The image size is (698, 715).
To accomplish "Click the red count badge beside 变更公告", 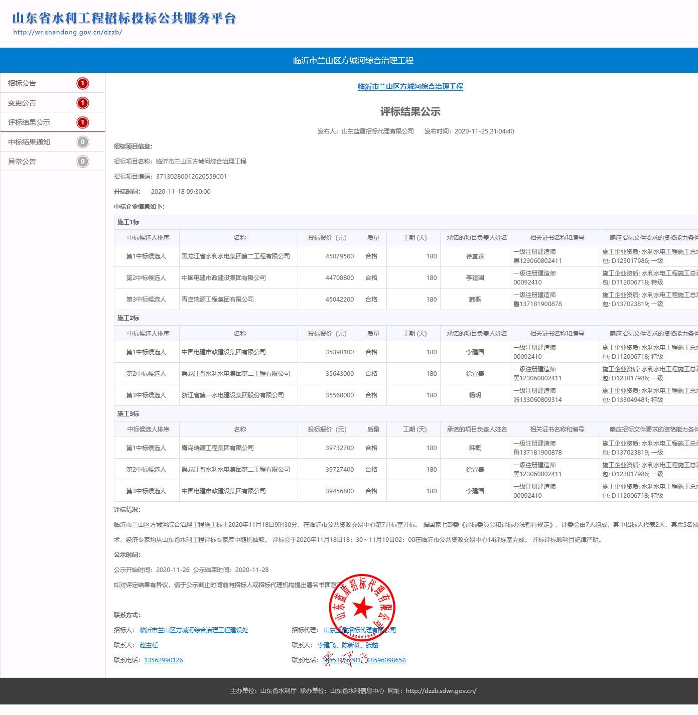I will tap(82, 103).
